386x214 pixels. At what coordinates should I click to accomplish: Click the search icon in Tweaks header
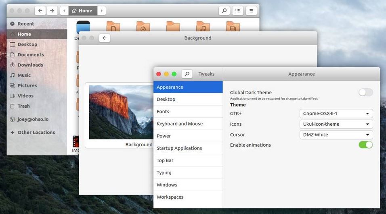click(187, 74)
